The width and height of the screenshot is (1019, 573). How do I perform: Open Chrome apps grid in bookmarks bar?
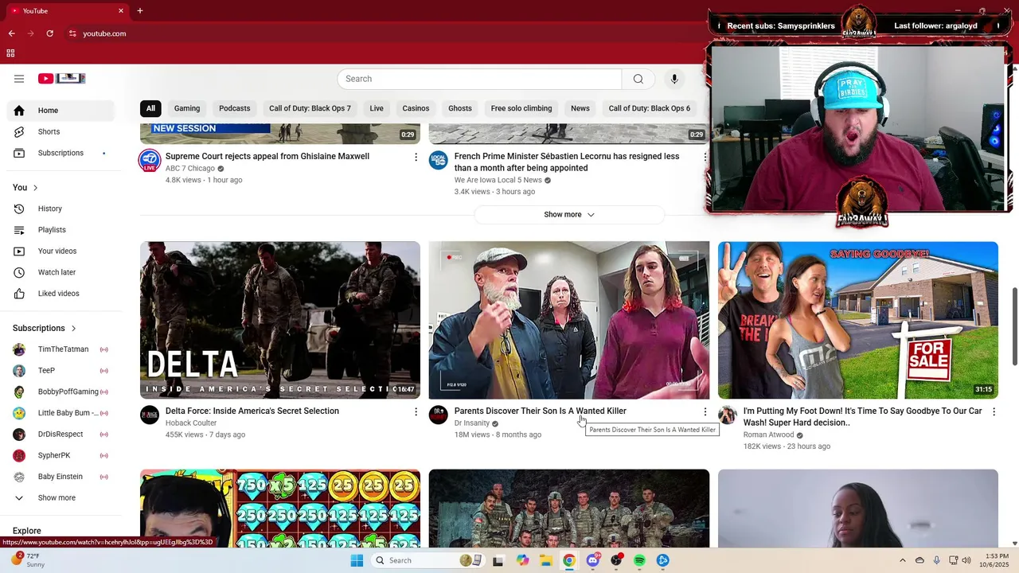[10, 53]
